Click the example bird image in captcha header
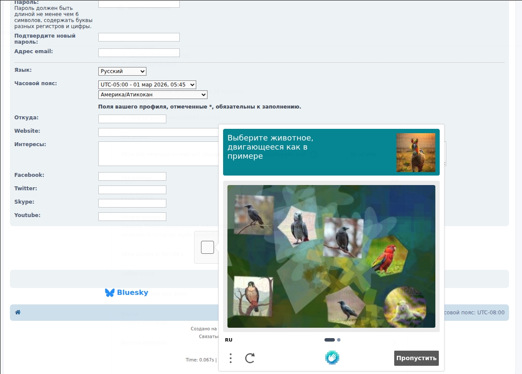The height and width of the screenshot is (374, 522). 416,153
